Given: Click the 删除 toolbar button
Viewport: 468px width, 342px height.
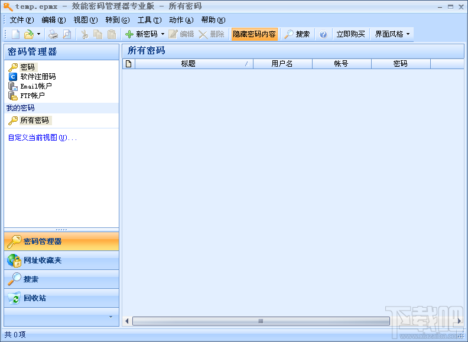Looking at the screenshot, I should point(212,34).
